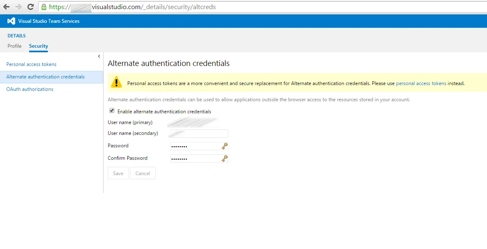Open OAuth authorizations in the sidebar
The height and width of the screenshot is (249, 487).
tap(30, 89)
